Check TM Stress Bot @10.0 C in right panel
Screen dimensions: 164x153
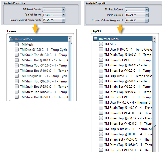coord(101,70)
